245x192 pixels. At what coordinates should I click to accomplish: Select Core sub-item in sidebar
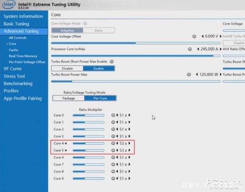[x=12, y=44]
